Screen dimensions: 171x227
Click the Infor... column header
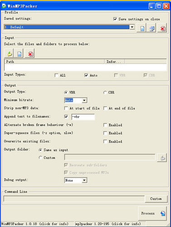point(115,62)
